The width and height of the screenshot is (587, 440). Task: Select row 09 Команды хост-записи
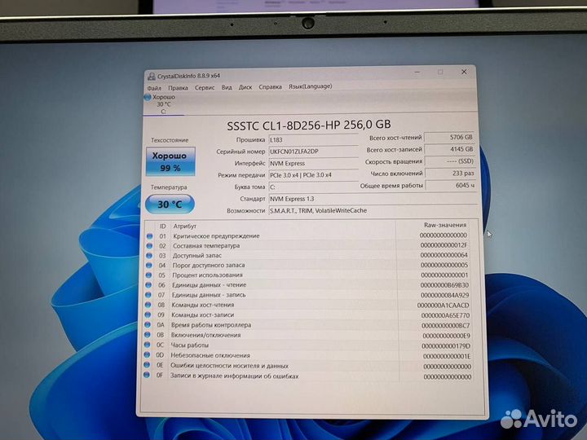[307, 315]
